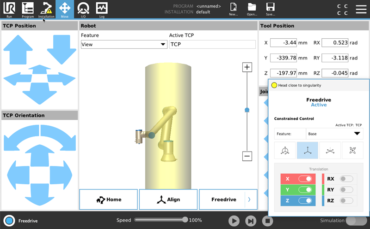Screen dimensions: 370x229
Task: Open the New file icon
Action: (234, 9)
